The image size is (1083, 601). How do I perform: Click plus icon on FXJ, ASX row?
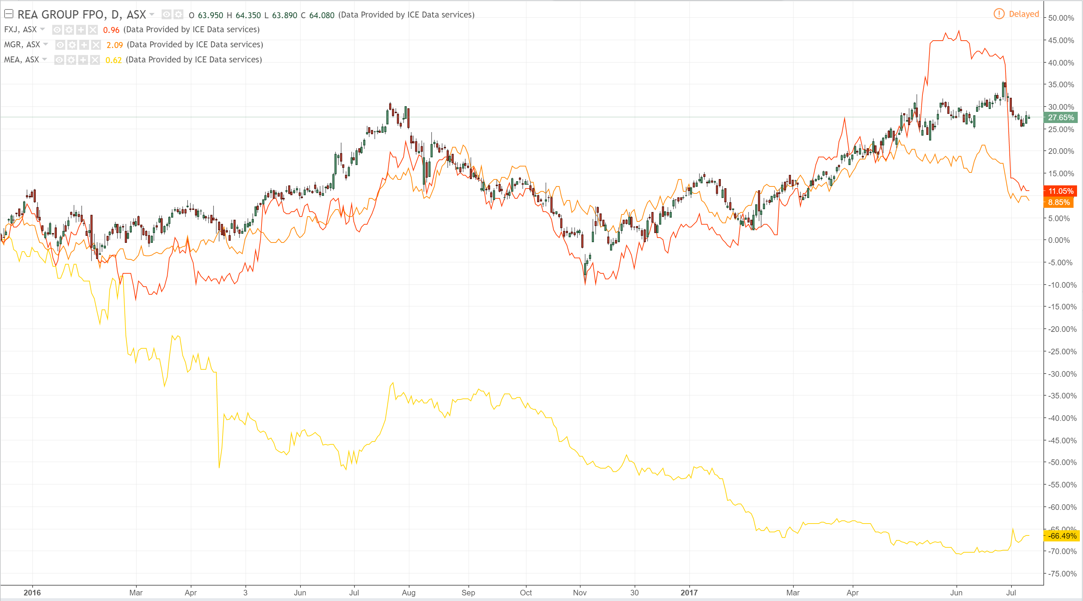click(81, 29)
